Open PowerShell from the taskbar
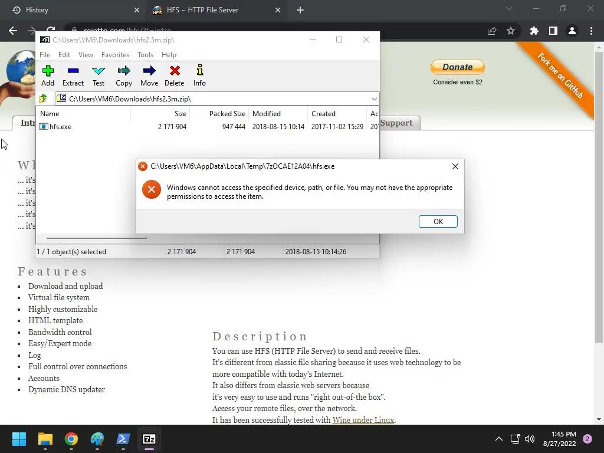 tap(123, 439)
